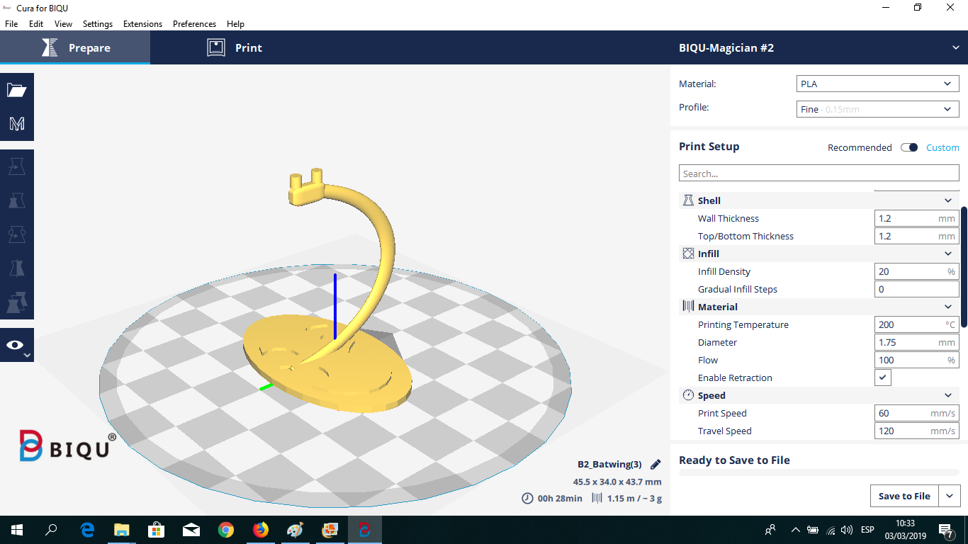Click the Wall Thickness value field

[x=917, y=218]
